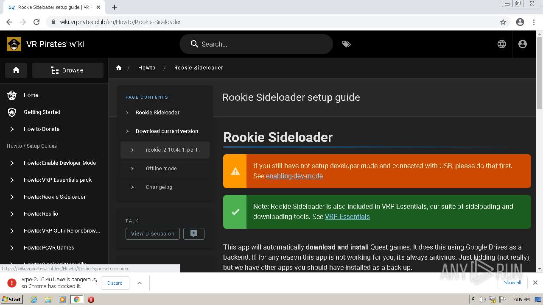543x305 pixels.
Task: Show hidden system tray icons
Action: [x=473, y=299]
